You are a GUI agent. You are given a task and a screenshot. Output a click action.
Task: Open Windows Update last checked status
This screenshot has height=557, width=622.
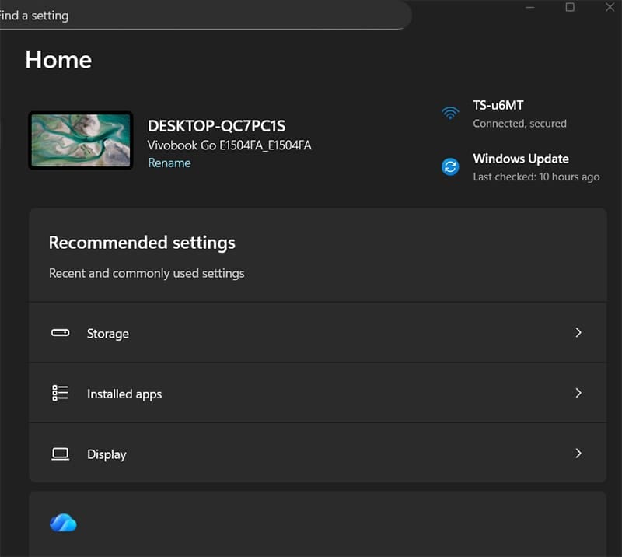pos(536,177)
